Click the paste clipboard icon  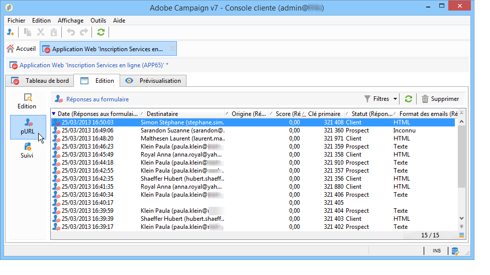tap(54, 32)
